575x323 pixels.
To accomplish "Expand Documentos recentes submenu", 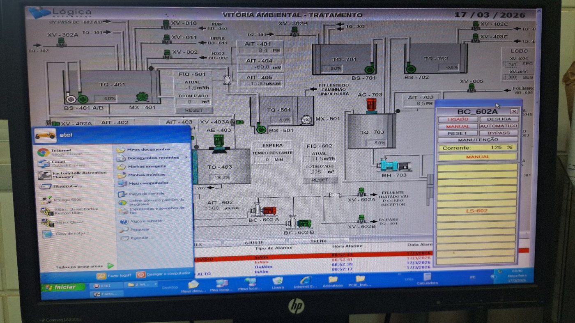I will point(152,158).
